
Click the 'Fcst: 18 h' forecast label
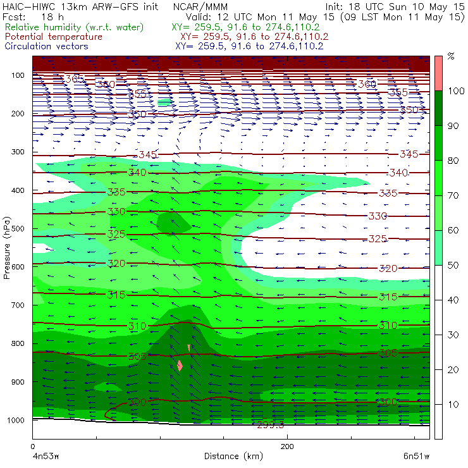click(x=33, y=16)
